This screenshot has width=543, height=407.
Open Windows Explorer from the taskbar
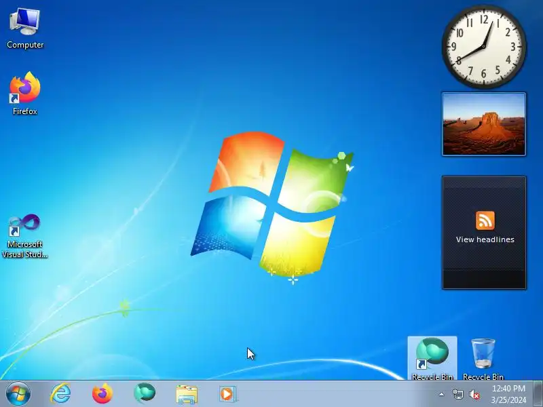point(187,394)
